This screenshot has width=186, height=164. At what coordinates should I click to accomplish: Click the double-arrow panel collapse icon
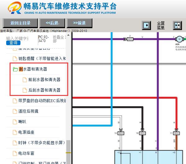tap(177, 25)
